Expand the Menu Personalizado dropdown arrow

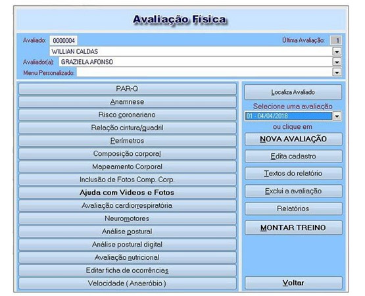[337, 72]
